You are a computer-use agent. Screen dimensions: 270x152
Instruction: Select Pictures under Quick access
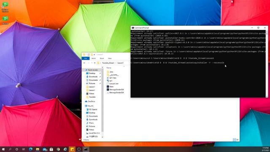92,84
